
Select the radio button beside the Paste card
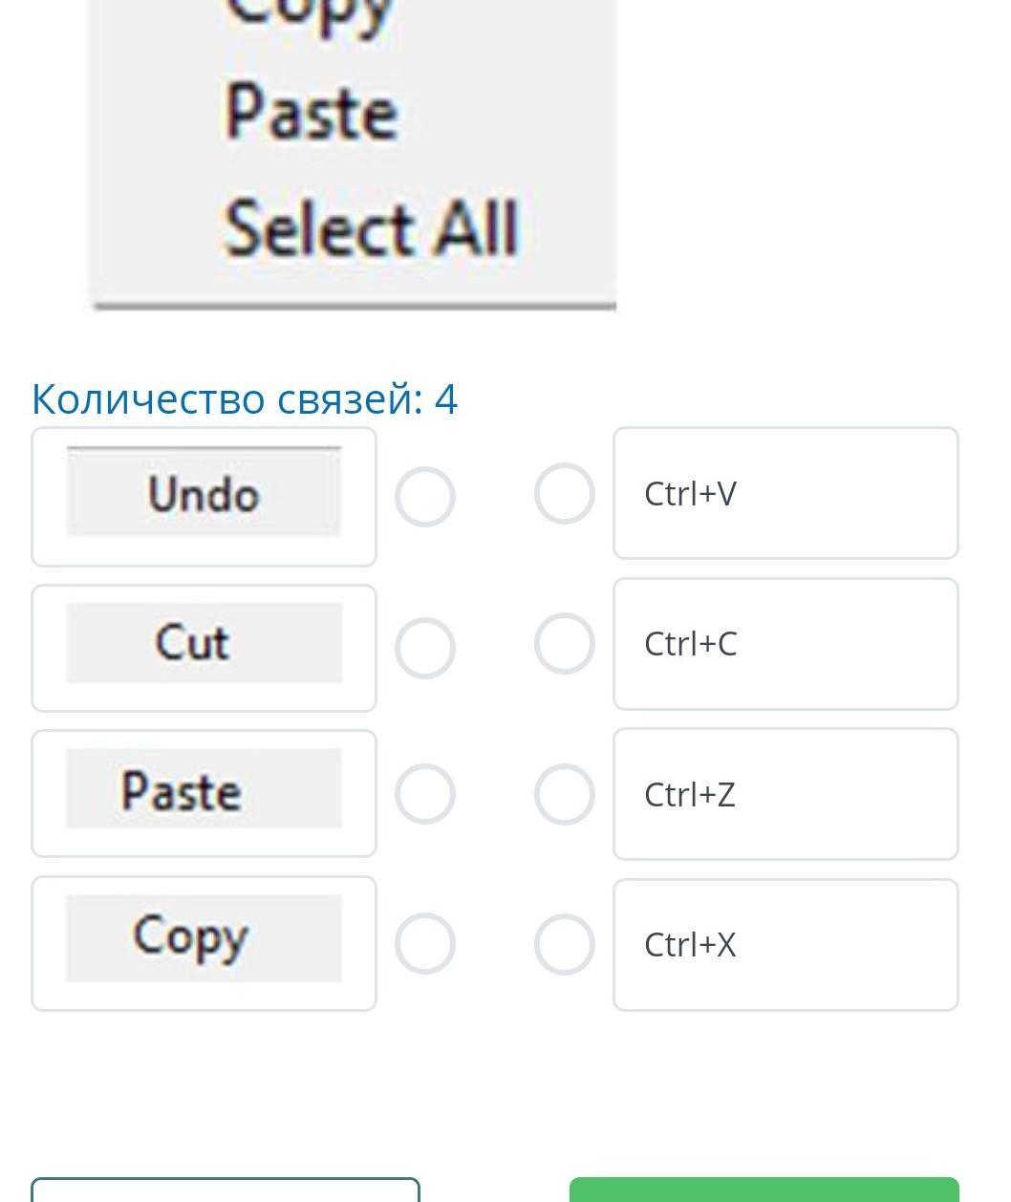pos(425,794)
